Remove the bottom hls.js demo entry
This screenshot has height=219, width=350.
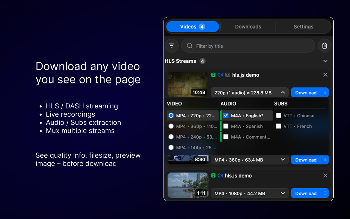[x=325, y=175]
